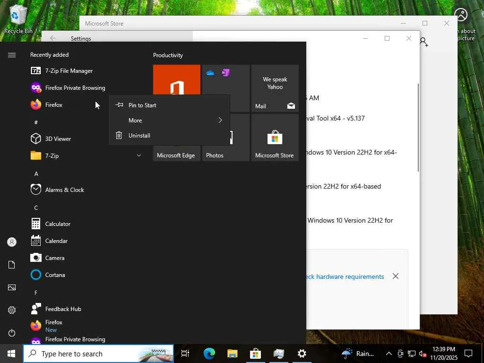Open Task View on taskbar
Image resolution: width=484 pixels, height=363 pixels.
pyautogui.click(x=185, y=354)
